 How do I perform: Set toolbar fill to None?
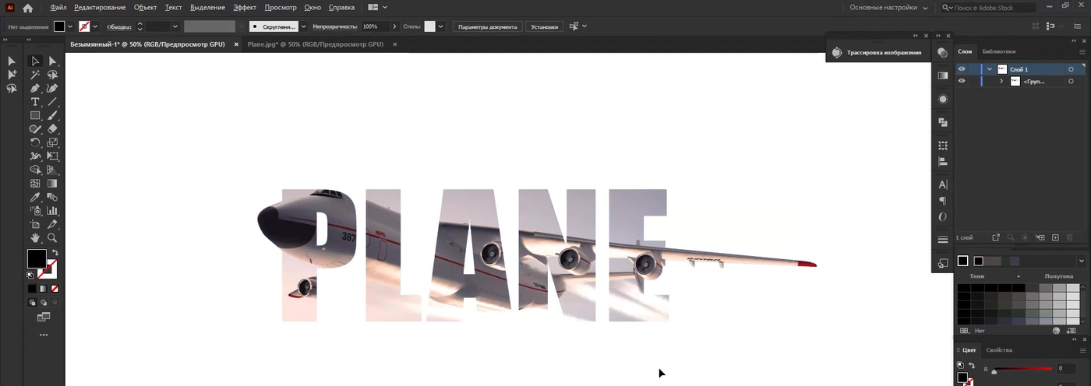pos(55,289)
